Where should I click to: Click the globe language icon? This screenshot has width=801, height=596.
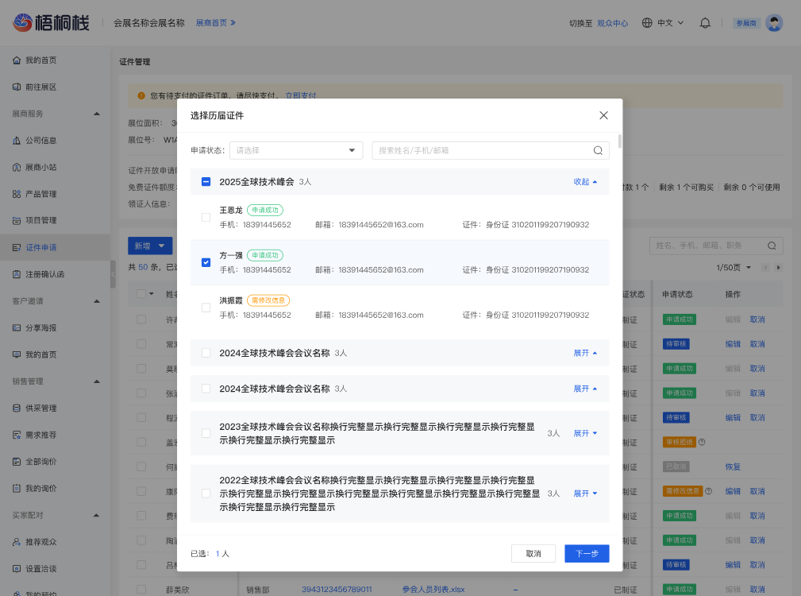click(x=647, y=23)
